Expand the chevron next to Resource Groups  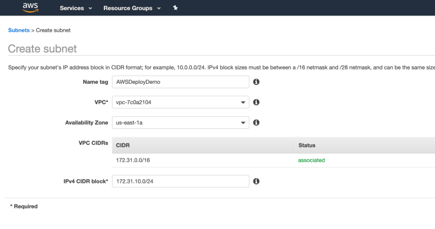pos(159,9)
